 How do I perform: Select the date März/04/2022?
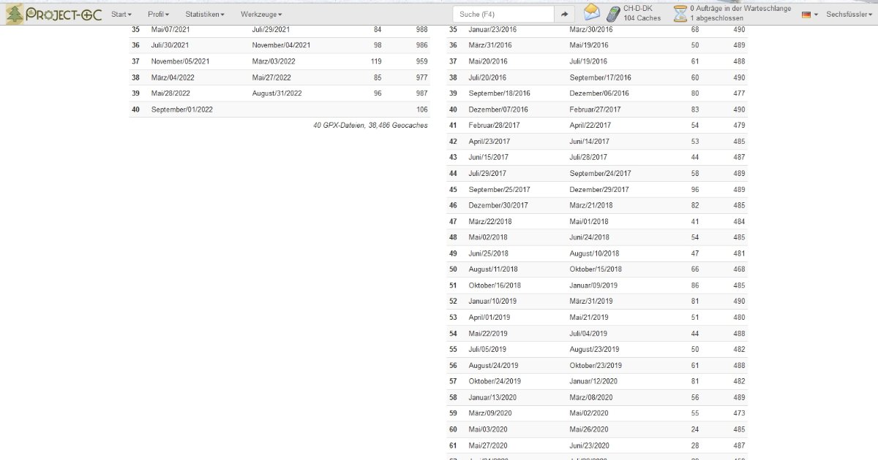[173, 77]
